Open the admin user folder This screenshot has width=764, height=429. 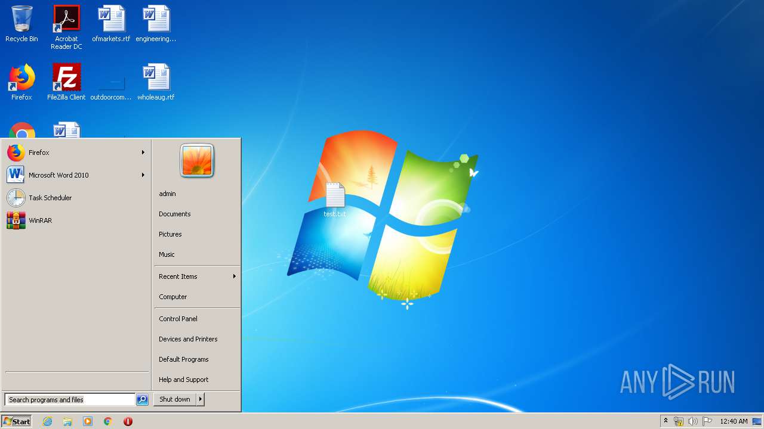click(x=197, y=194)
